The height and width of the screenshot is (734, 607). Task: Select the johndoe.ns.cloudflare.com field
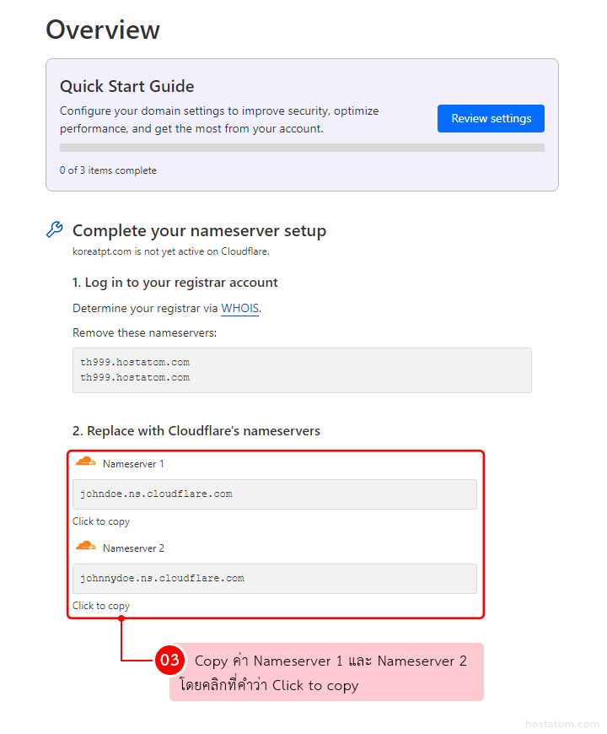click(x=274, y=494)
